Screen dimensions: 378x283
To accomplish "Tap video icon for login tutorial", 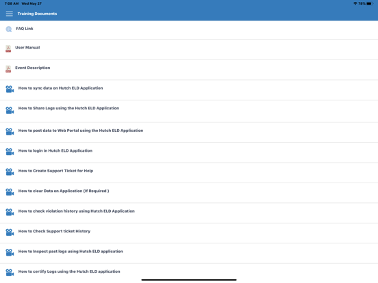I will tap(10, 152).
